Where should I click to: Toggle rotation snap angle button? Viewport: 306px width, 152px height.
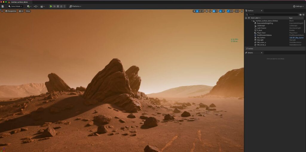pyautogui.click(x=221, y=11)
